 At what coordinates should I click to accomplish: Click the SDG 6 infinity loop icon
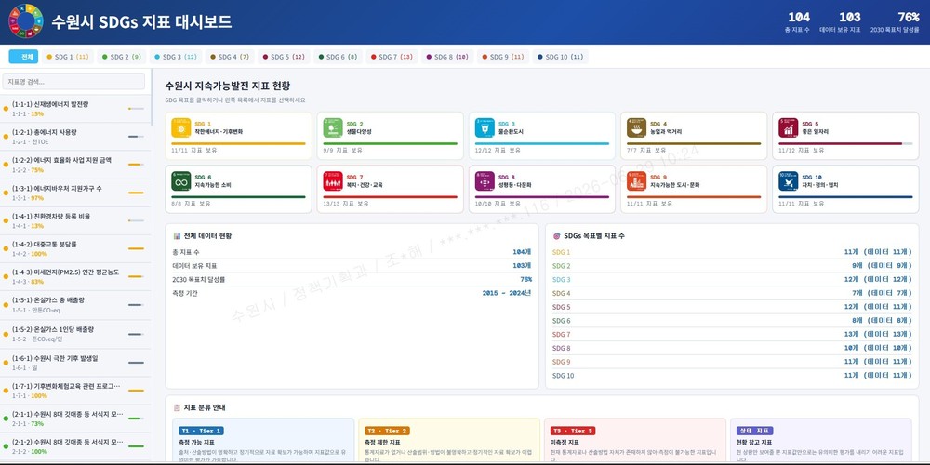[x=181, y=181]
